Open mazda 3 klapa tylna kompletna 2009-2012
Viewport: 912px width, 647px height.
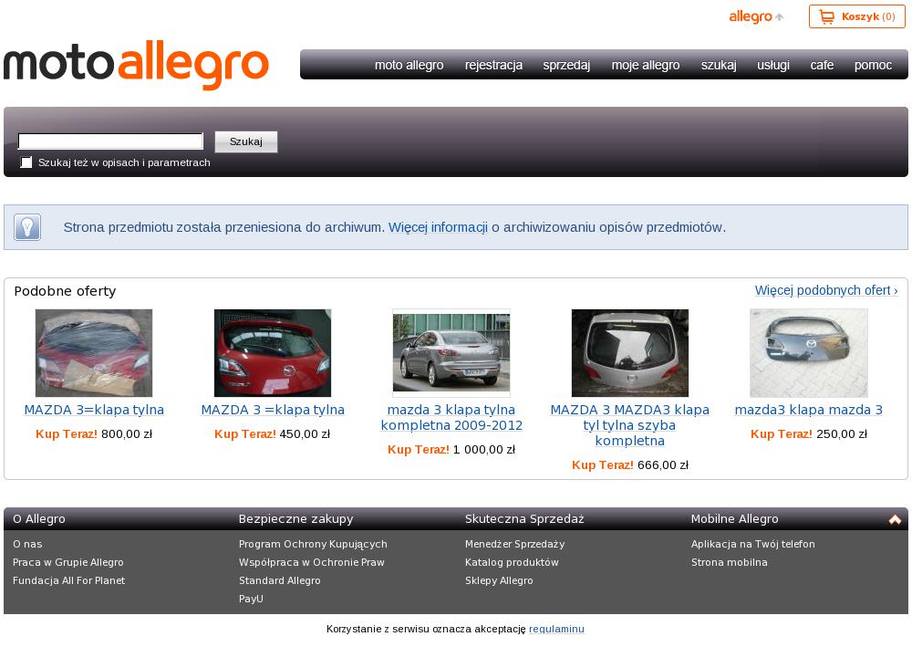click(x=451, y=417)
